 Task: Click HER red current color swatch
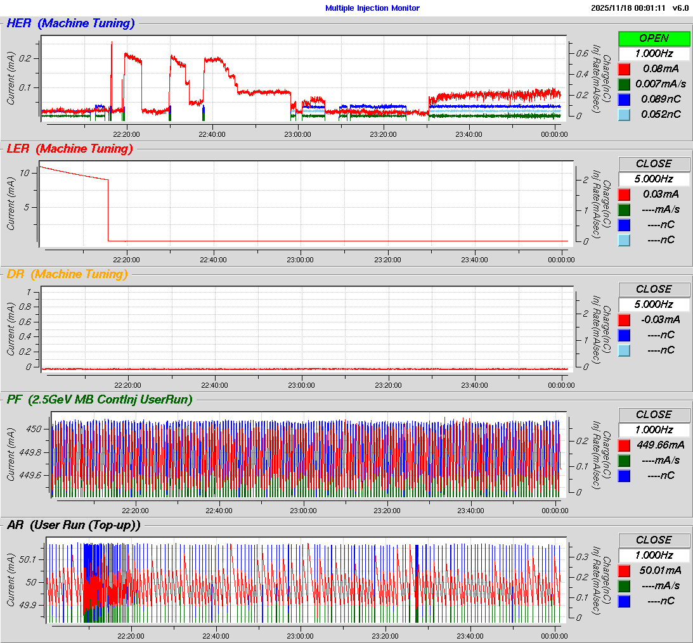[x=625, y=68]
